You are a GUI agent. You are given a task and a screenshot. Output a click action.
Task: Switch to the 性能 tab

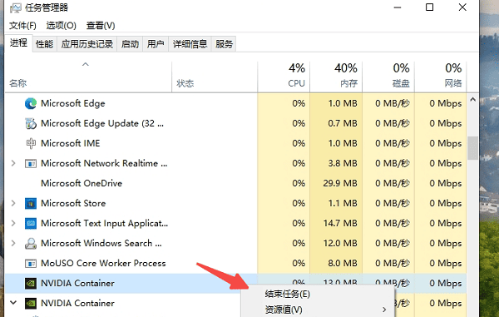(44, 44)
